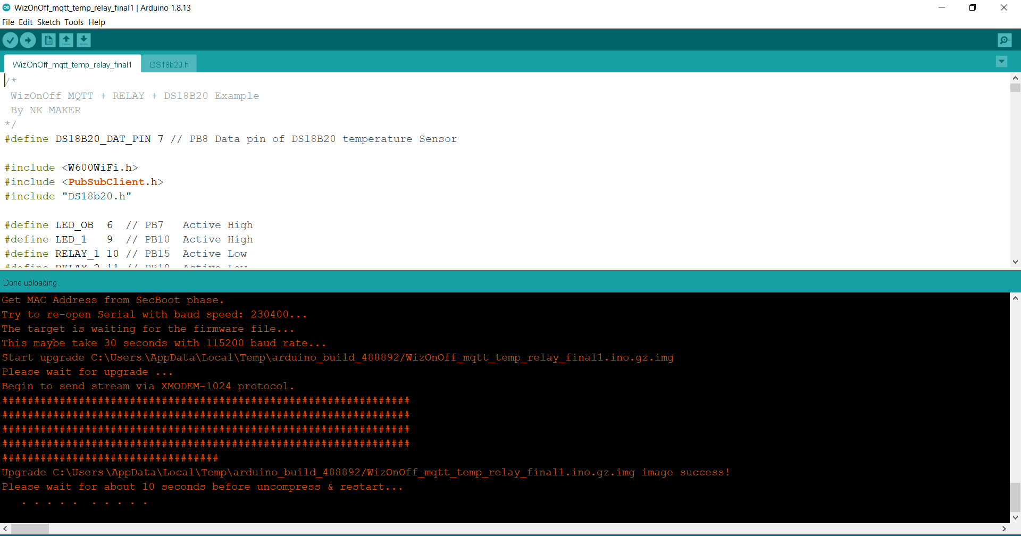Click the Upload arrow icon
This screenshot has height=536, width=1021.
click(x=28, y=40)
